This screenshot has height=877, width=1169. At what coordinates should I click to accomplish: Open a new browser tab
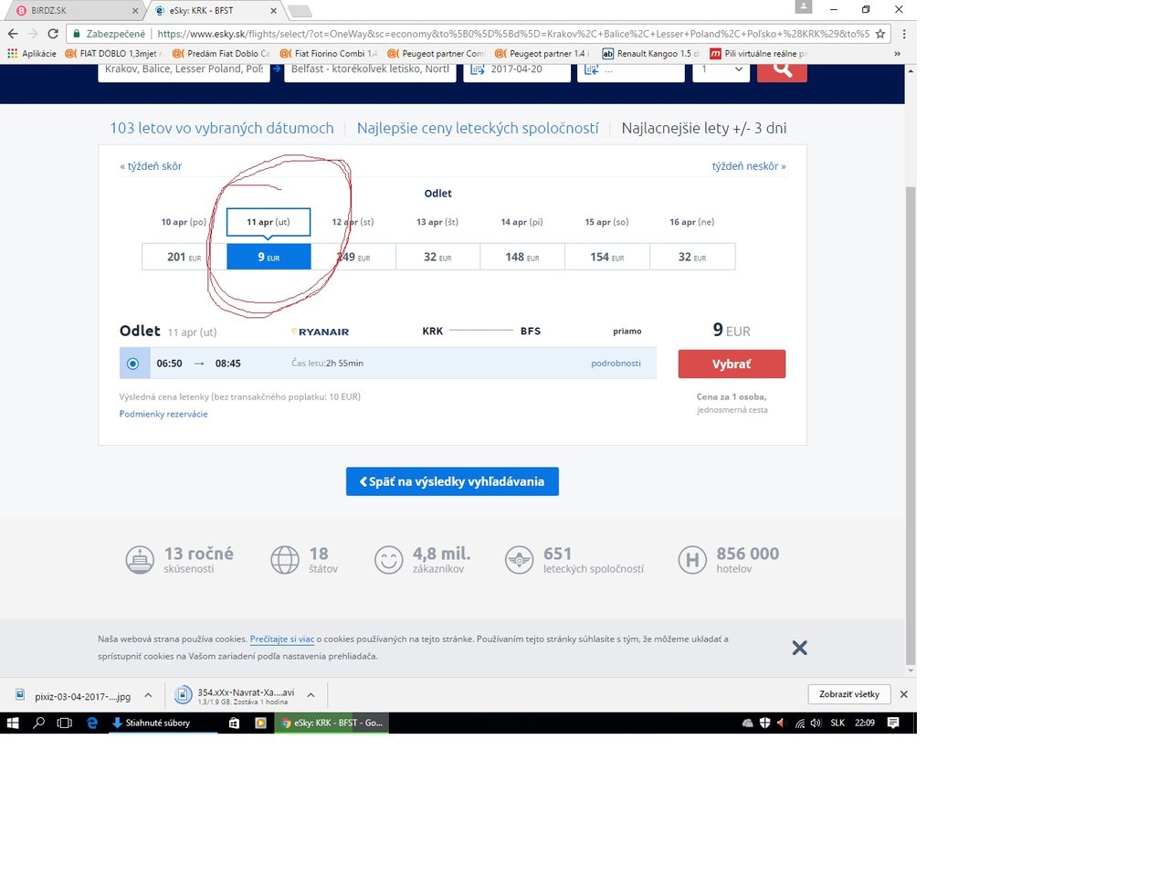300,11
